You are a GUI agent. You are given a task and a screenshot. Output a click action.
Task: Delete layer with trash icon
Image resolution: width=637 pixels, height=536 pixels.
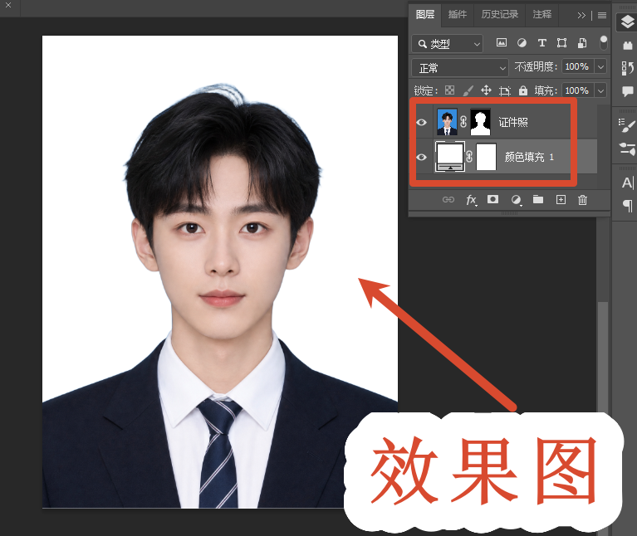pos(582,200)
